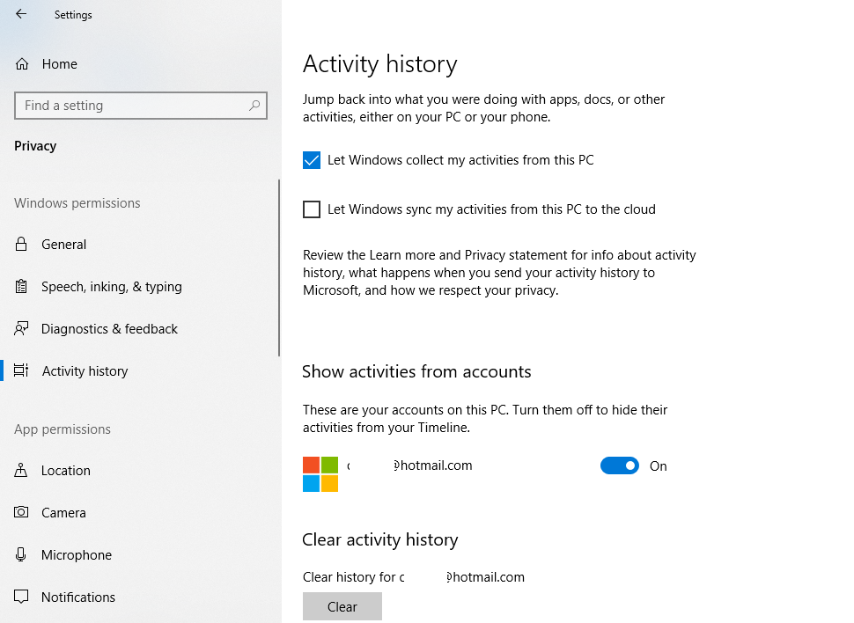Click the Speech, inking clipboard icon
854x623 pixels.
[x=21, y=287]
